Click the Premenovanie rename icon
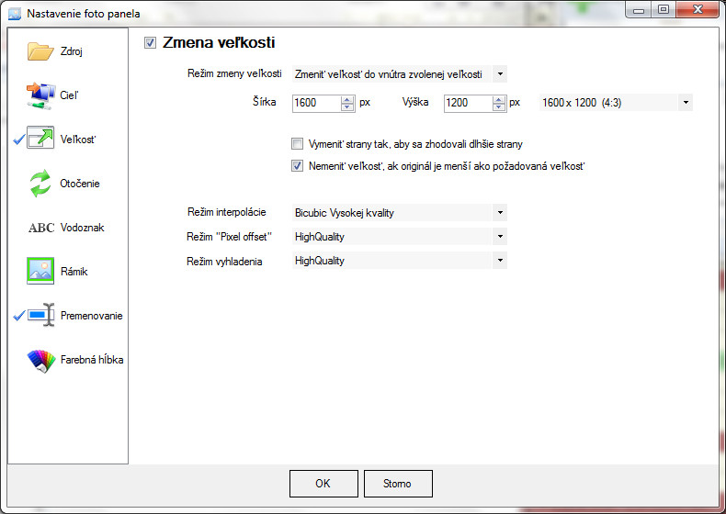 tap(41, 315)
